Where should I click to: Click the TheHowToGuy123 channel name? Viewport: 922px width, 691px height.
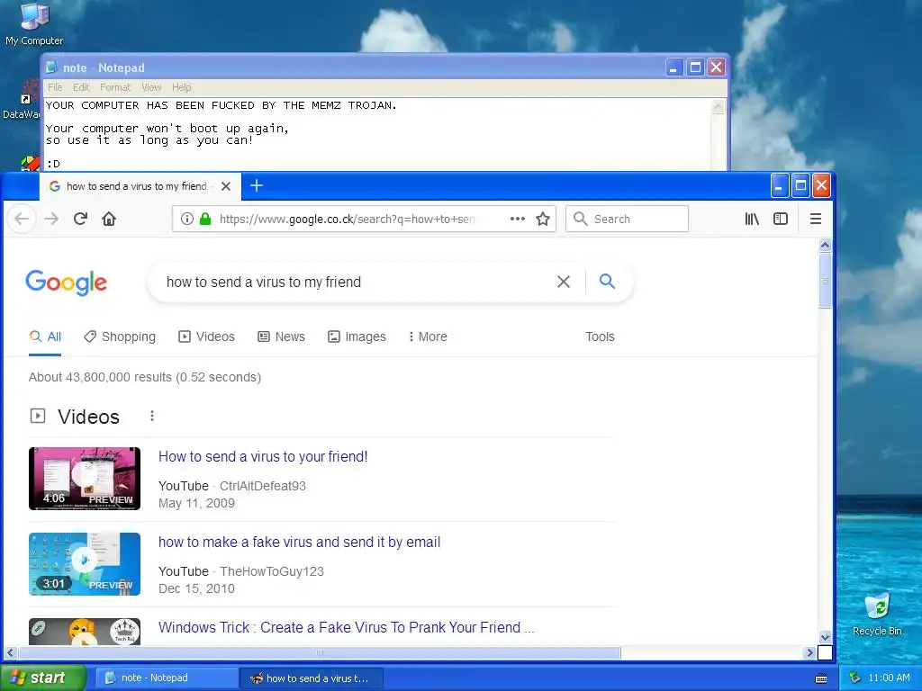pos(272,571)
